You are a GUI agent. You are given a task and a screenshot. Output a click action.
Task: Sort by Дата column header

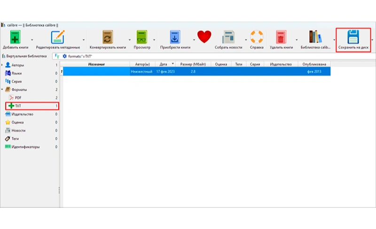(x=165, y=64)
